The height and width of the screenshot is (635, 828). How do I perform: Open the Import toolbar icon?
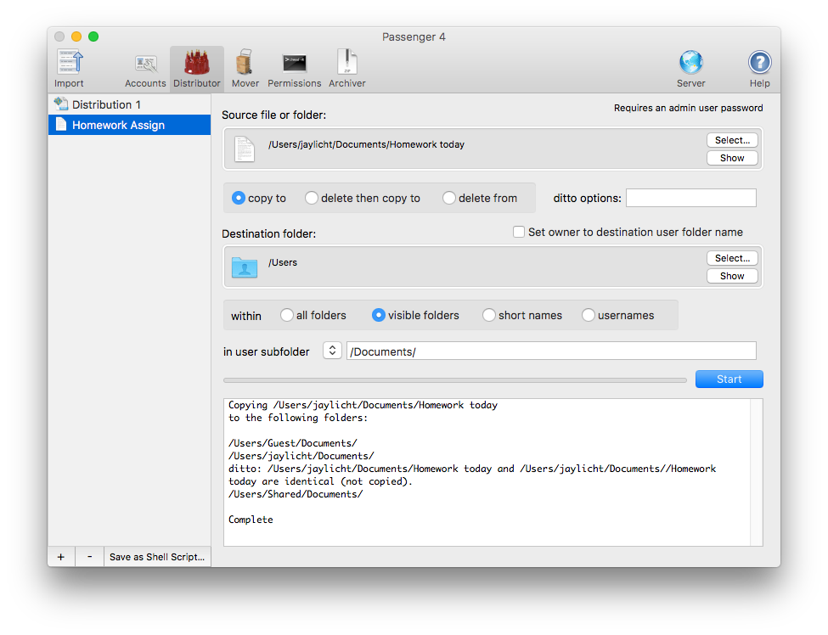(69, 69)
